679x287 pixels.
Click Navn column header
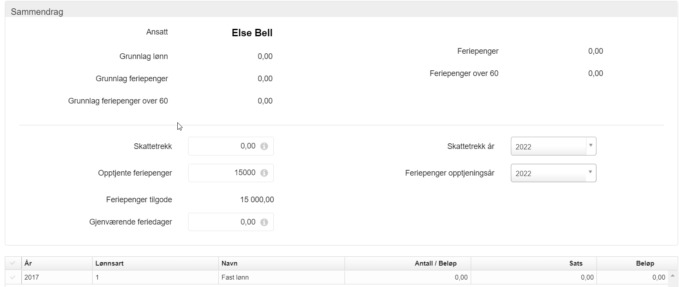click(x=230, y=263)
